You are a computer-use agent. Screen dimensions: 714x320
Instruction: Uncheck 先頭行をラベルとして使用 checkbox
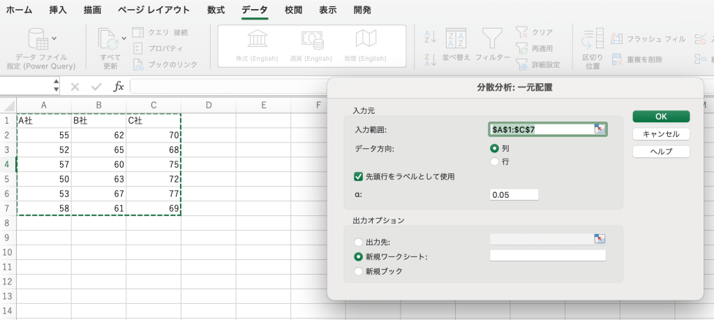coord(359,177)
